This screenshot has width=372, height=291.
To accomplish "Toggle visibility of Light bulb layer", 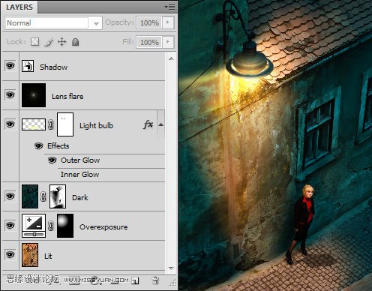I will pyautogui.click(x=10, y=124).
